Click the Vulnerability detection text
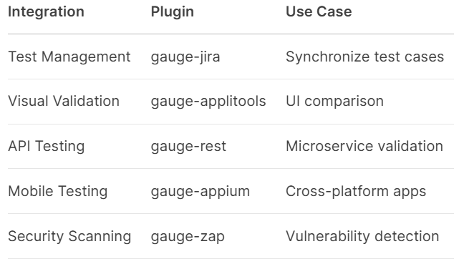Viewport: 464px width, 259px height. (362, 237)
